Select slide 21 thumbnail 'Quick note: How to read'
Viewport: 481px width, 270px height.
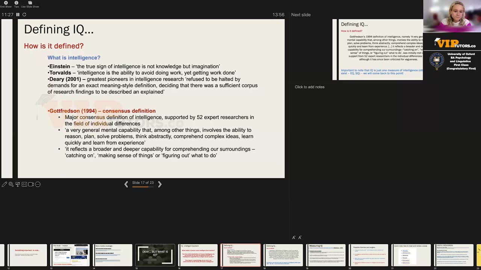pyautogui.click(x=411, y=255)
